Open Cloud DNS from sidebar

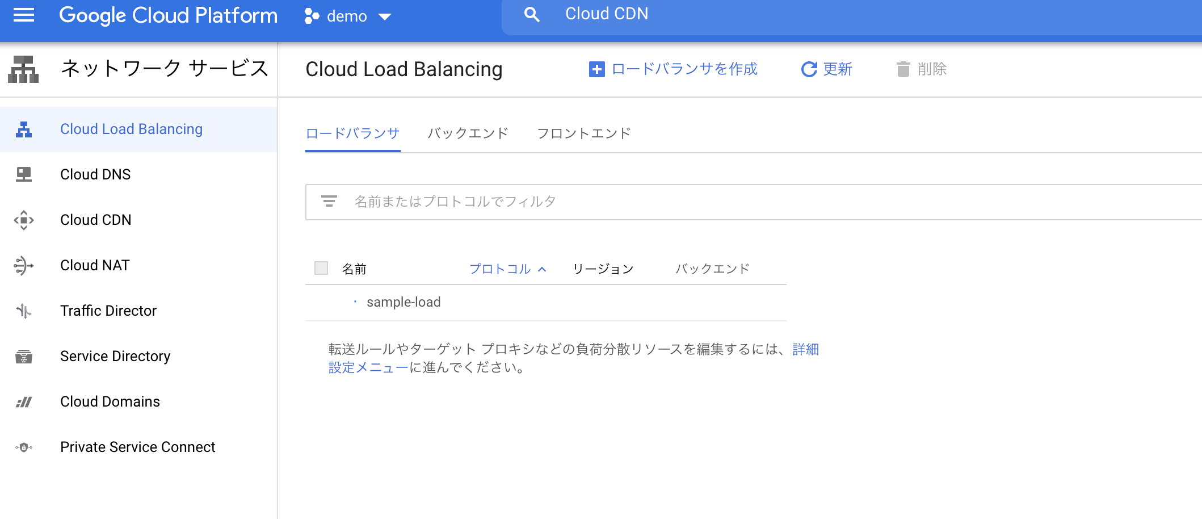(x=138, y=174)
